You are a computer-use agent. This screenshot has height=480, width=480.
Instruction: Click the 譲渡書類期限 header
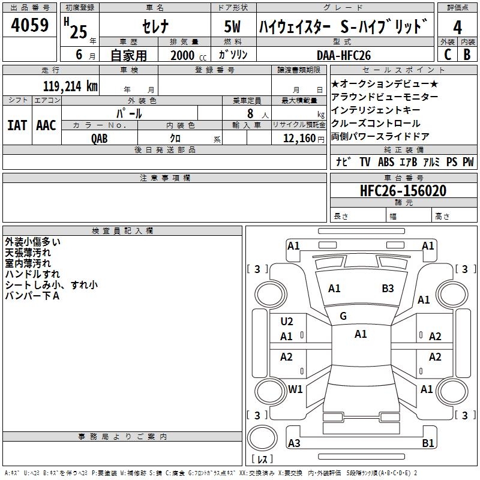(x=298, y=70)
